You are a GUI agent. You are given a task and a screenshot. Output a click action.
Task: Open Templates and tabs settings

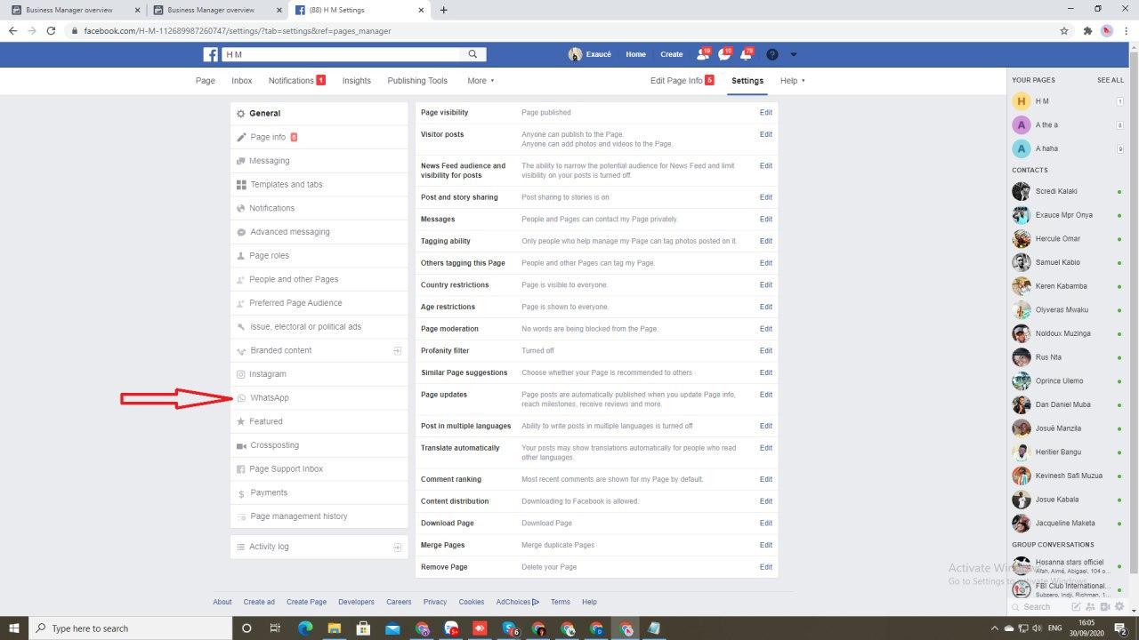pyautogui.click(x=319, y=185)
